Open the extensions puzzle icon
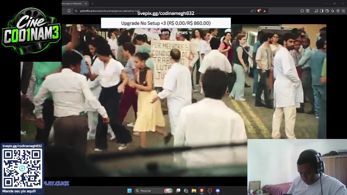The image size is (347, 195). [x=302, y=11]
